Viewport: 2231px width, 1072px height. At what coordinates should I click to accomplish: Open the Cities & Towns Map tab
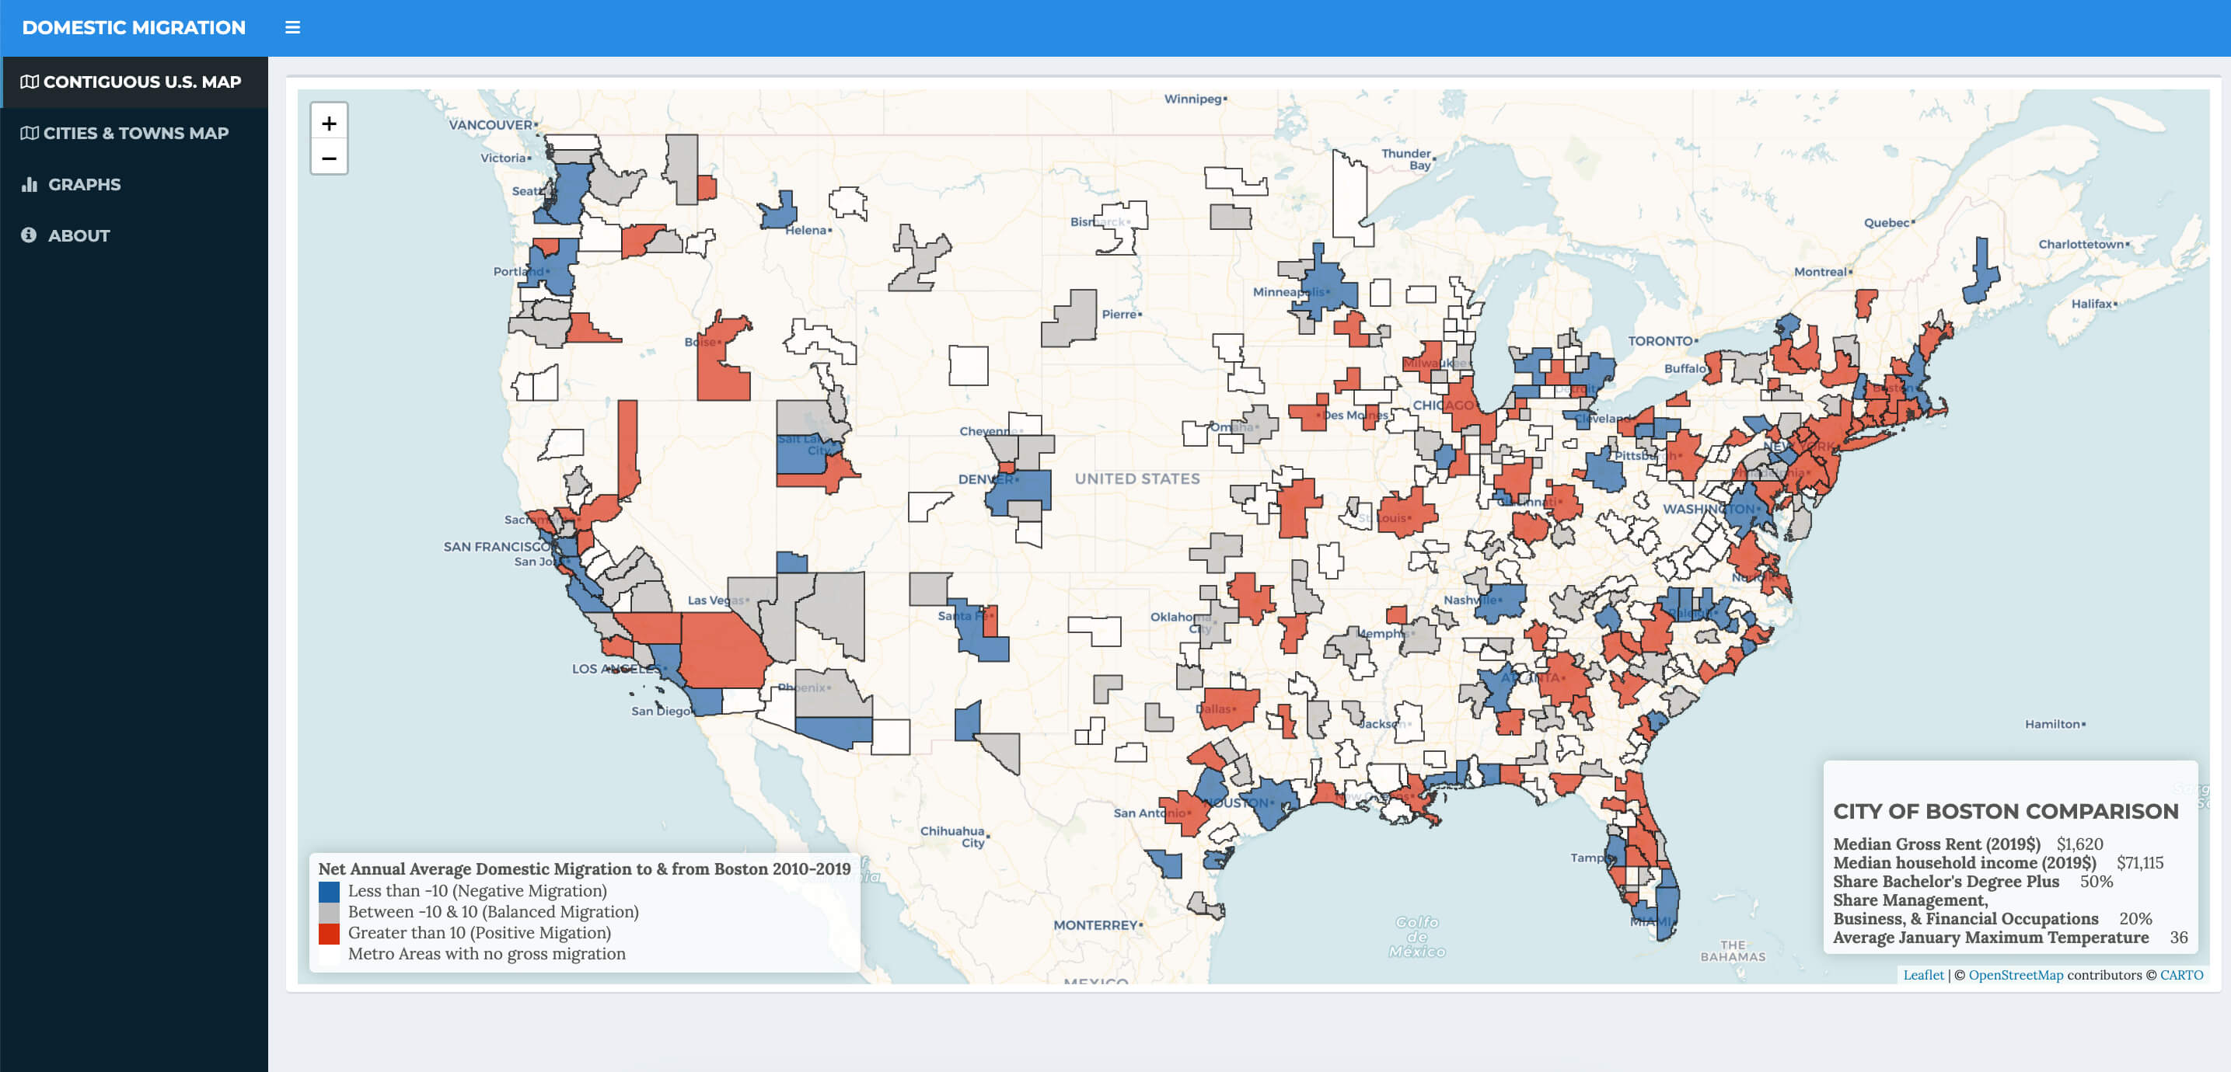click(136, 134)
